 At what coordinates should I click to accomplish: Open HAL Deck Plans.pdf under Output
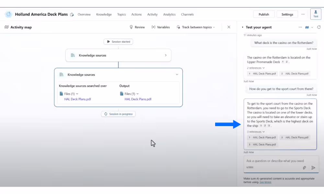click(x=138, y=99)
